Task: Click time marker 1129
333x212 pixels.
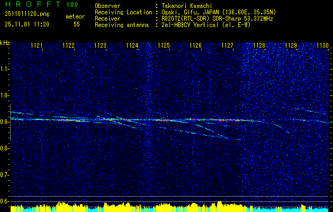Action: point(291,46)
